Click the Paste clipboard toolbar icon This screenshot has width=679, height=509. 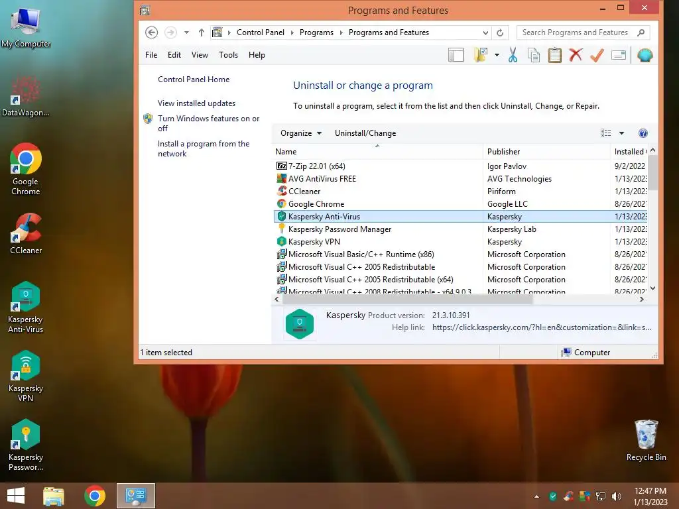point(555,55)
